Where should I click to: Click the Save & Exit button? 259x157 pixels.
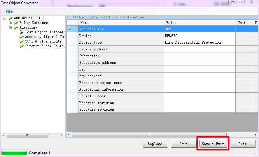(x=213, y=144)
